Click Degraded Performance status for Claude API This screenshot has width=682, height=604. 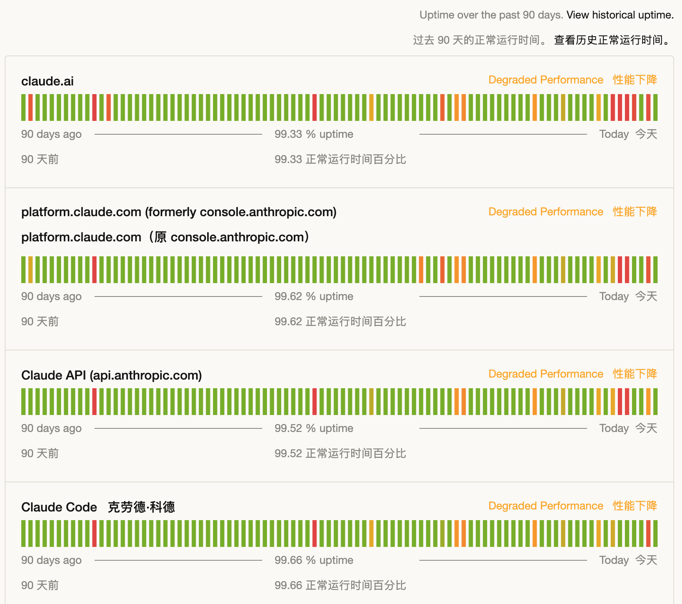tap(545, 374)
